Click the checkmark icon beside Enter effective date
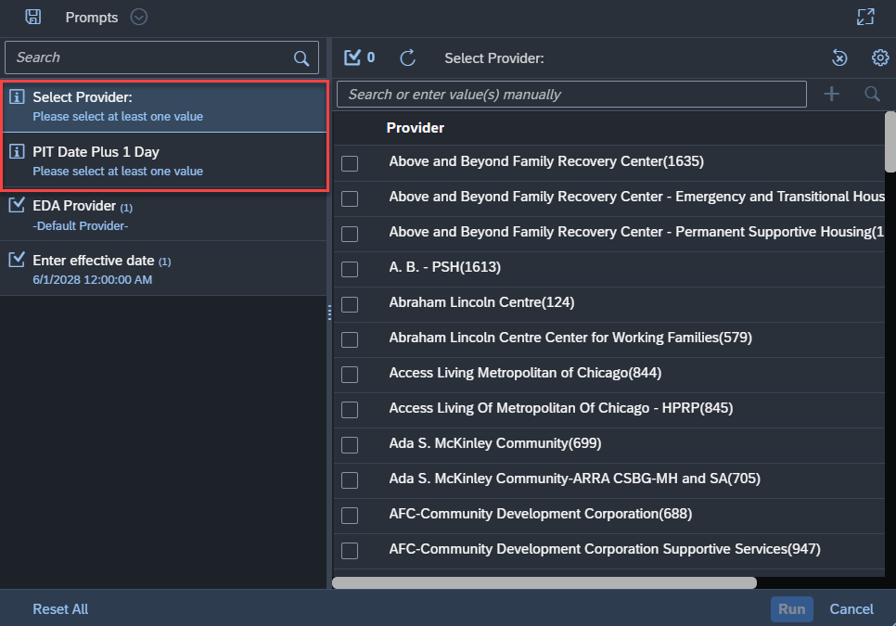The width and height of the screenshot is (896, 626). pyautogui.click(x=17, y=260)
